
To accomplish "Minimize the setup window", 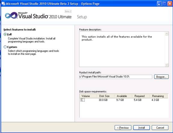I will point(159,4).
